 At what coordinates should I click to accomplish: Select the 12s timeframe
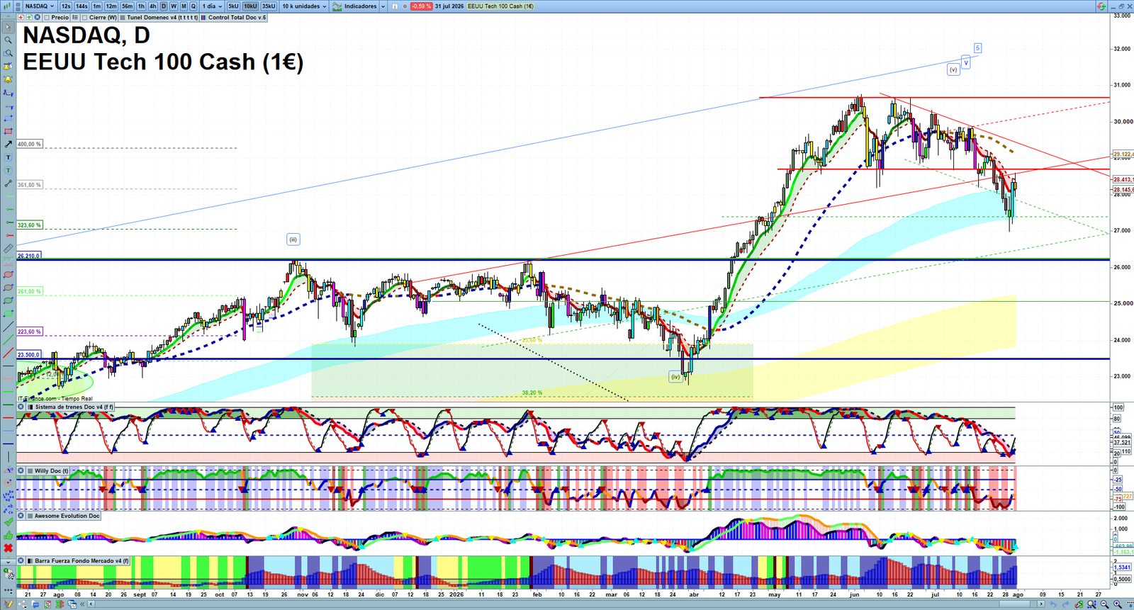[x=66, y=6]
